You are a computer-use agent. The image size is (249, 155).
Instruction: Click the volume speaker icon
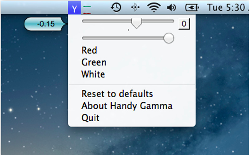pos(172,7)
